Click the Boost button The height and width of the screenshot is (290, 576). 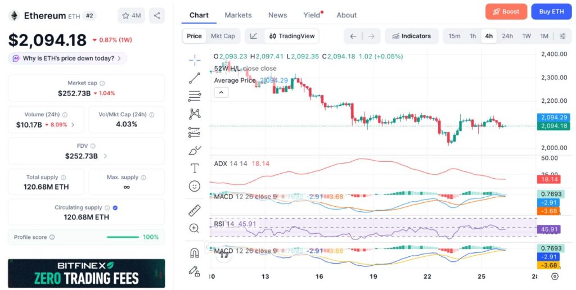[506, 11]
